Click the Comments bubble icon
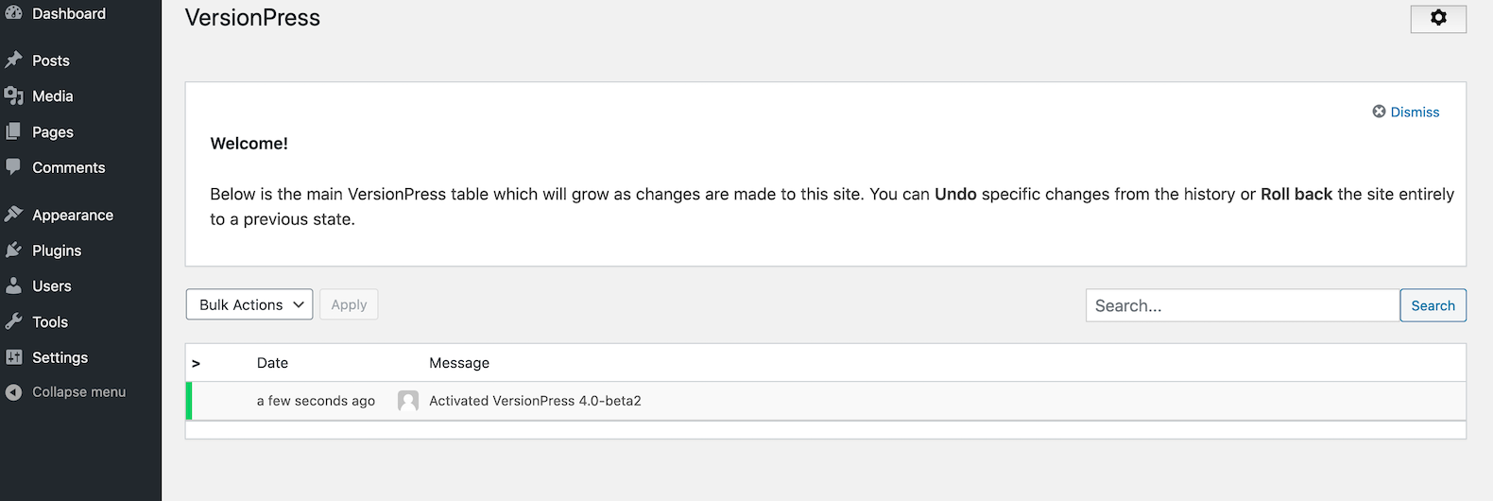 (13, 167)
